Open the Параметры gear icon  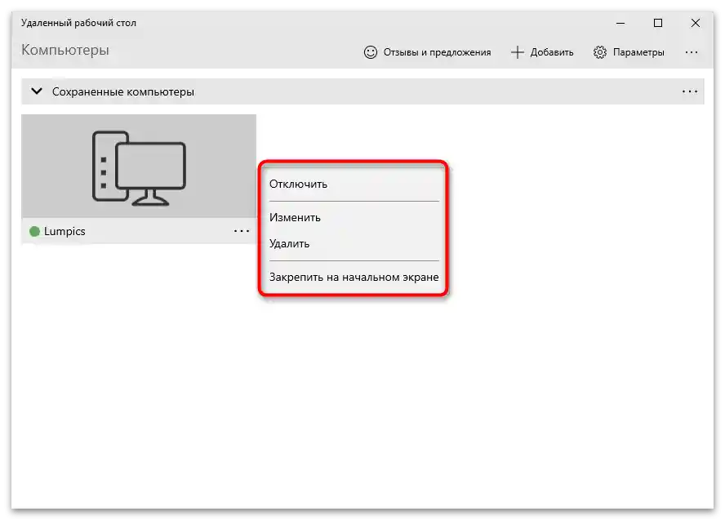[x=600, y=52]
